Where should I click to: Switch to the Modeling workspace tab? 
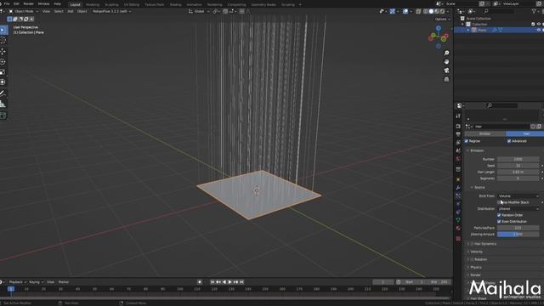93,5
